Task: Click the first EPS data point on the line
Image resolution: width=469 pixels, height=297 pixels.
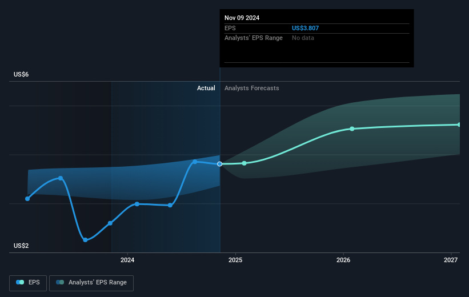Action: (x=27, y=199)
